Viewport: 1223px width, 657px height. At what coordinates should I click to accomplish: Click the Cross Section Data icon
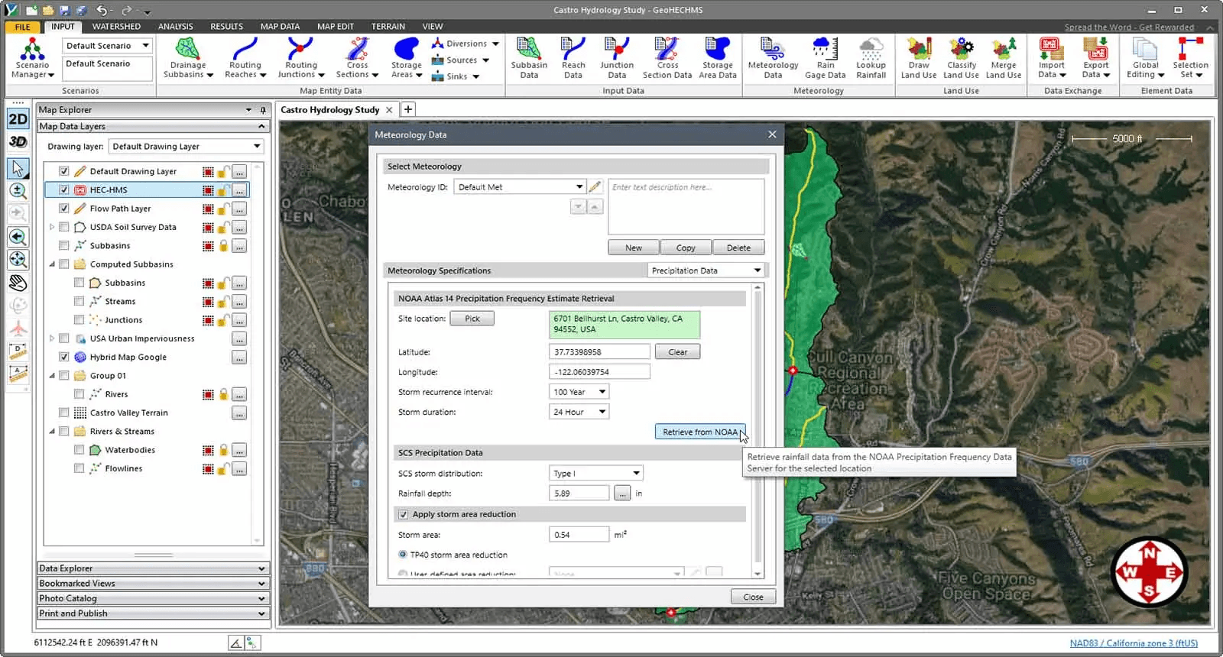[667, 58]
